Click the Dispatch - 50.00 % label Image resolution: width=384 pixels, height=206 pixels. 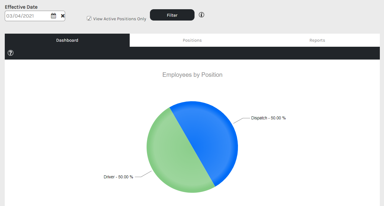click(x=268, y=118)
